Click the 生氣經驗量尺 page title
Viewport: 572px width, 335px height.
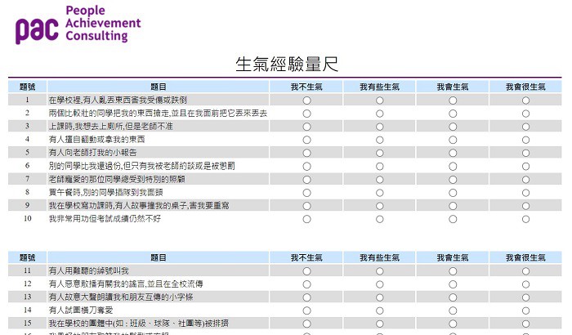pyautogui.click(x=286, y=65)
